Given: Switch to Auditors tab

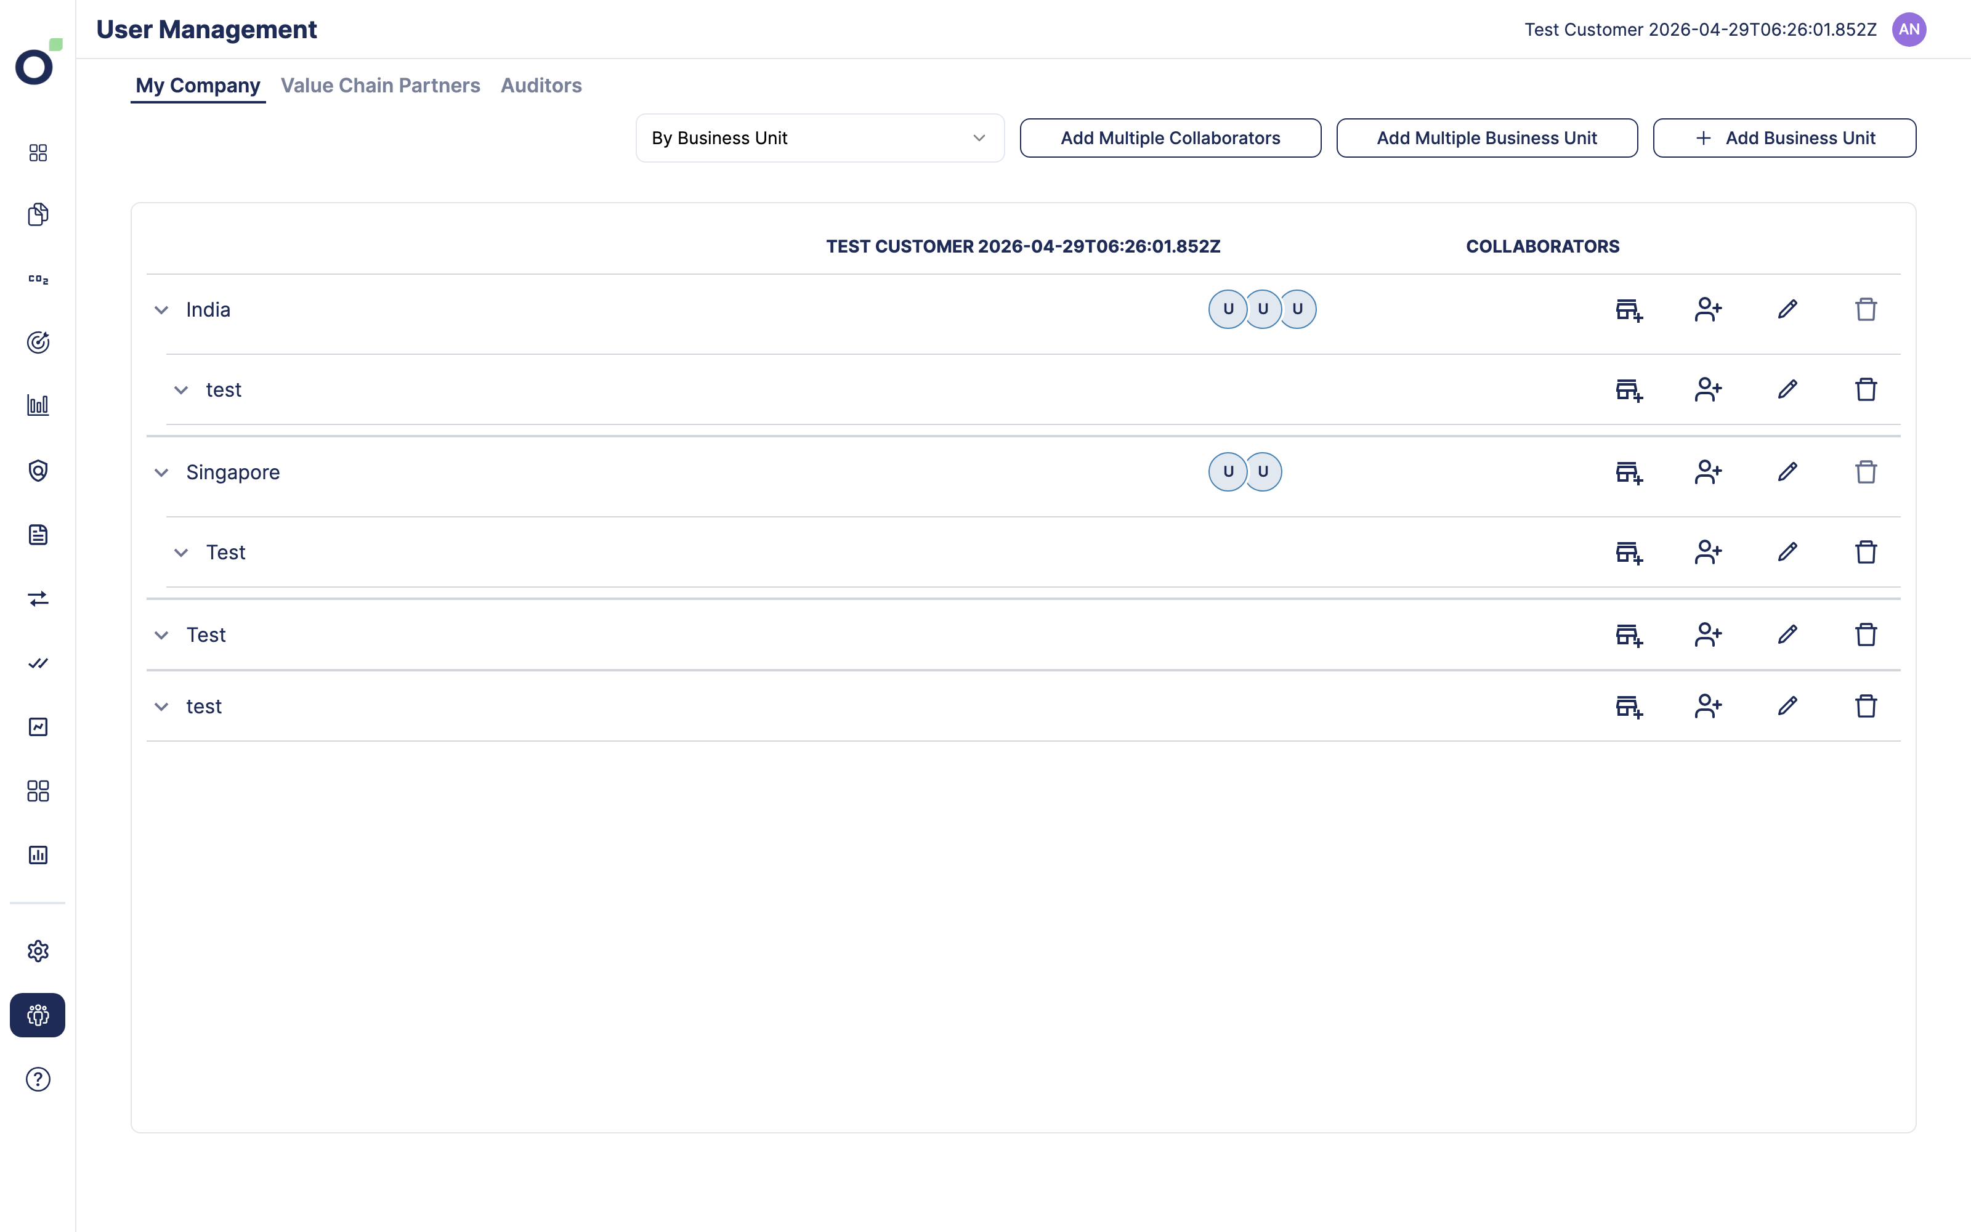Looking at the screenshot, I should (541, 86).
